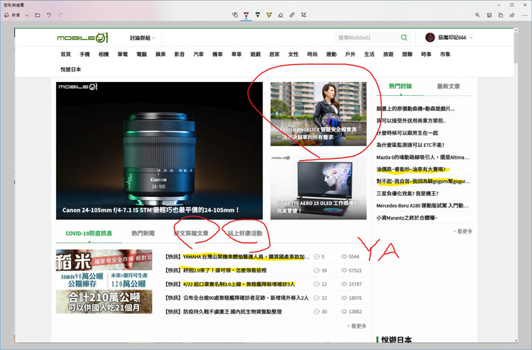This screenshot has height=350, width=532.
Task: Open the YAMAHA 台灣山葉機車 news item
Action: pos(237,257)
